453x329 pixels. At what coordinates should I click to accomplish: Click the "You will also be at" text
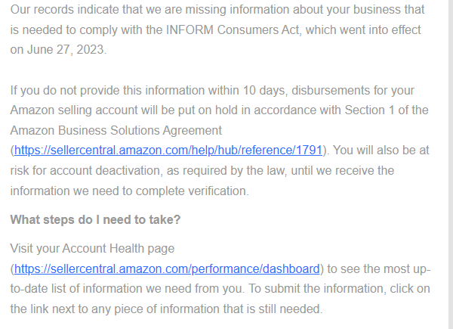click(x=381, y=151)
